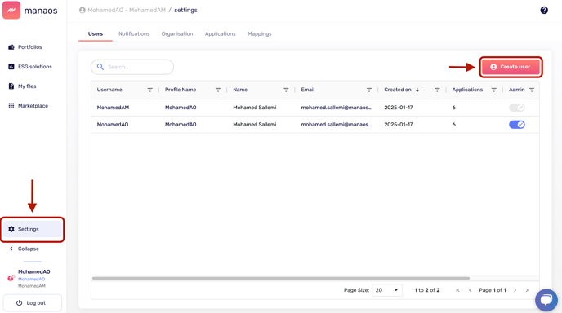
Task: Switch to the Mappings tab
Action: point(260,33)
